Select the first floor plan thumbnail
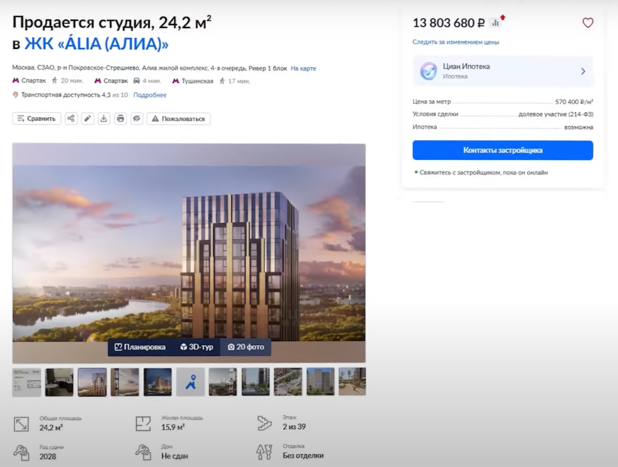 click(x=27, y=382)
